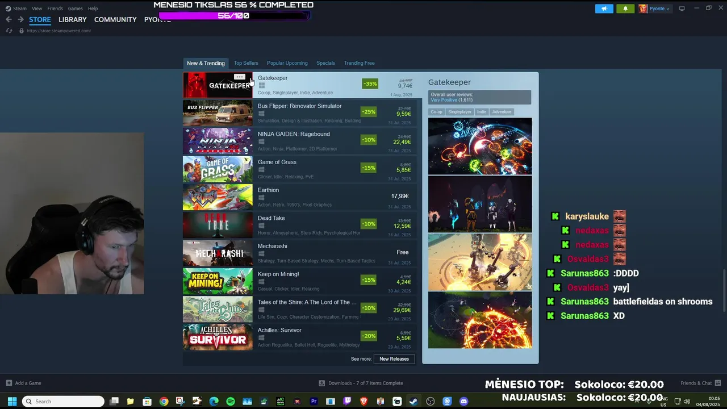Open Steam announcements megaphone button
This screenshot has height=409, width=727.
(604, 9)
